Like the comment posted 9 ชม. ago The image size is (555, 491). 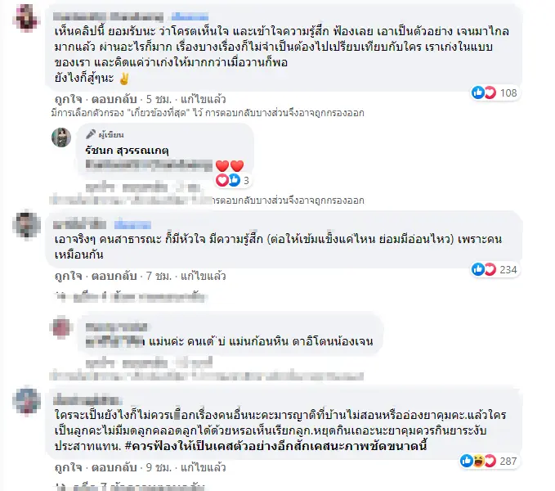(x=69, y=467)
